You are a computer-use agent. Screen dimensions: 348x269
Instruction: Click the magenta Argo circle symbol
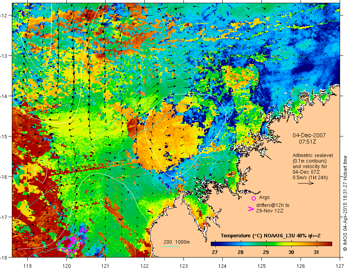tap(253, 198)
